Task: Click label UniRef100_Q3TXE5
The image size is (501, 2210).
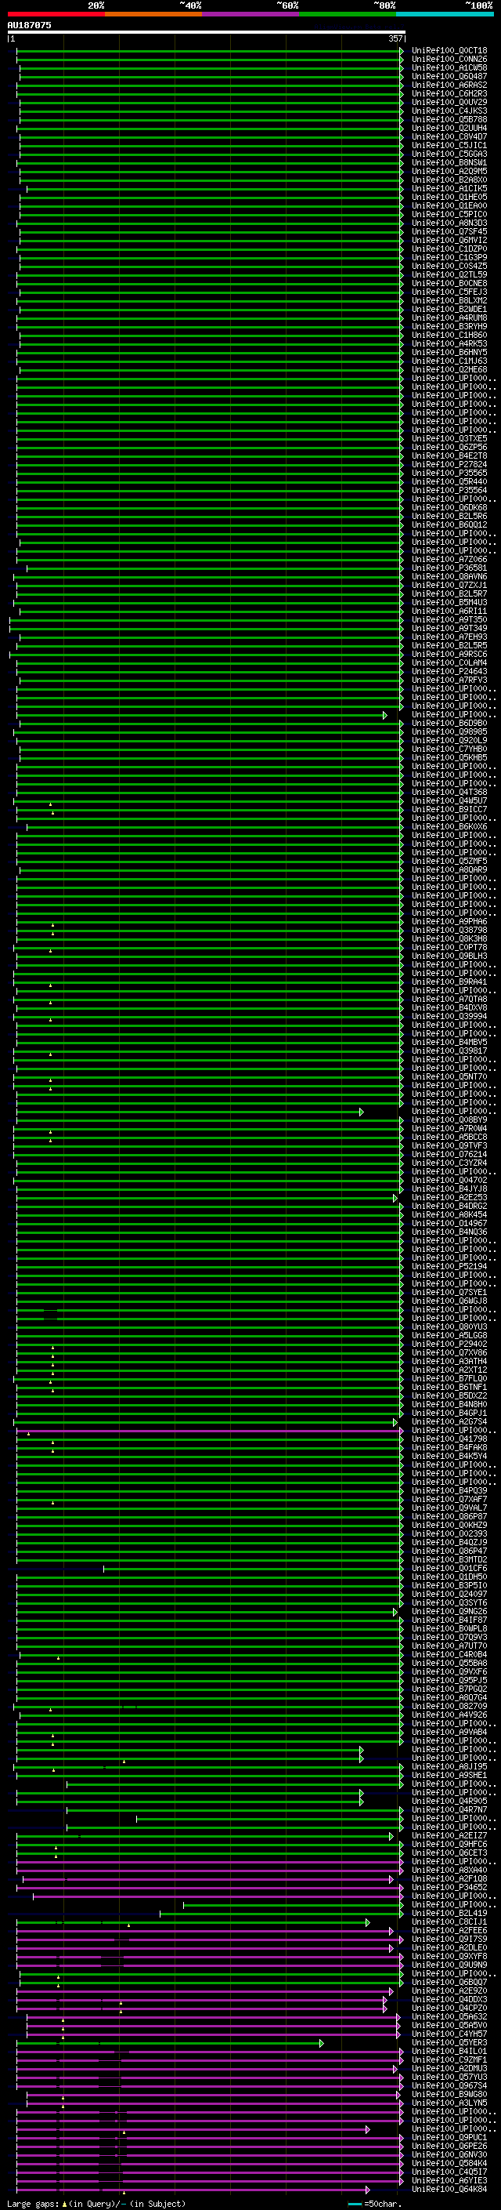Action: point(449,438)
